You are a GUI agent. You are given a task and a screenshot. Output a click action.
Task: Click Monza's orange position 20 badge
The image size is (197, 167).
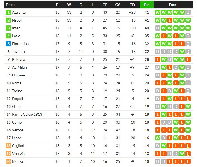point(8,161)
